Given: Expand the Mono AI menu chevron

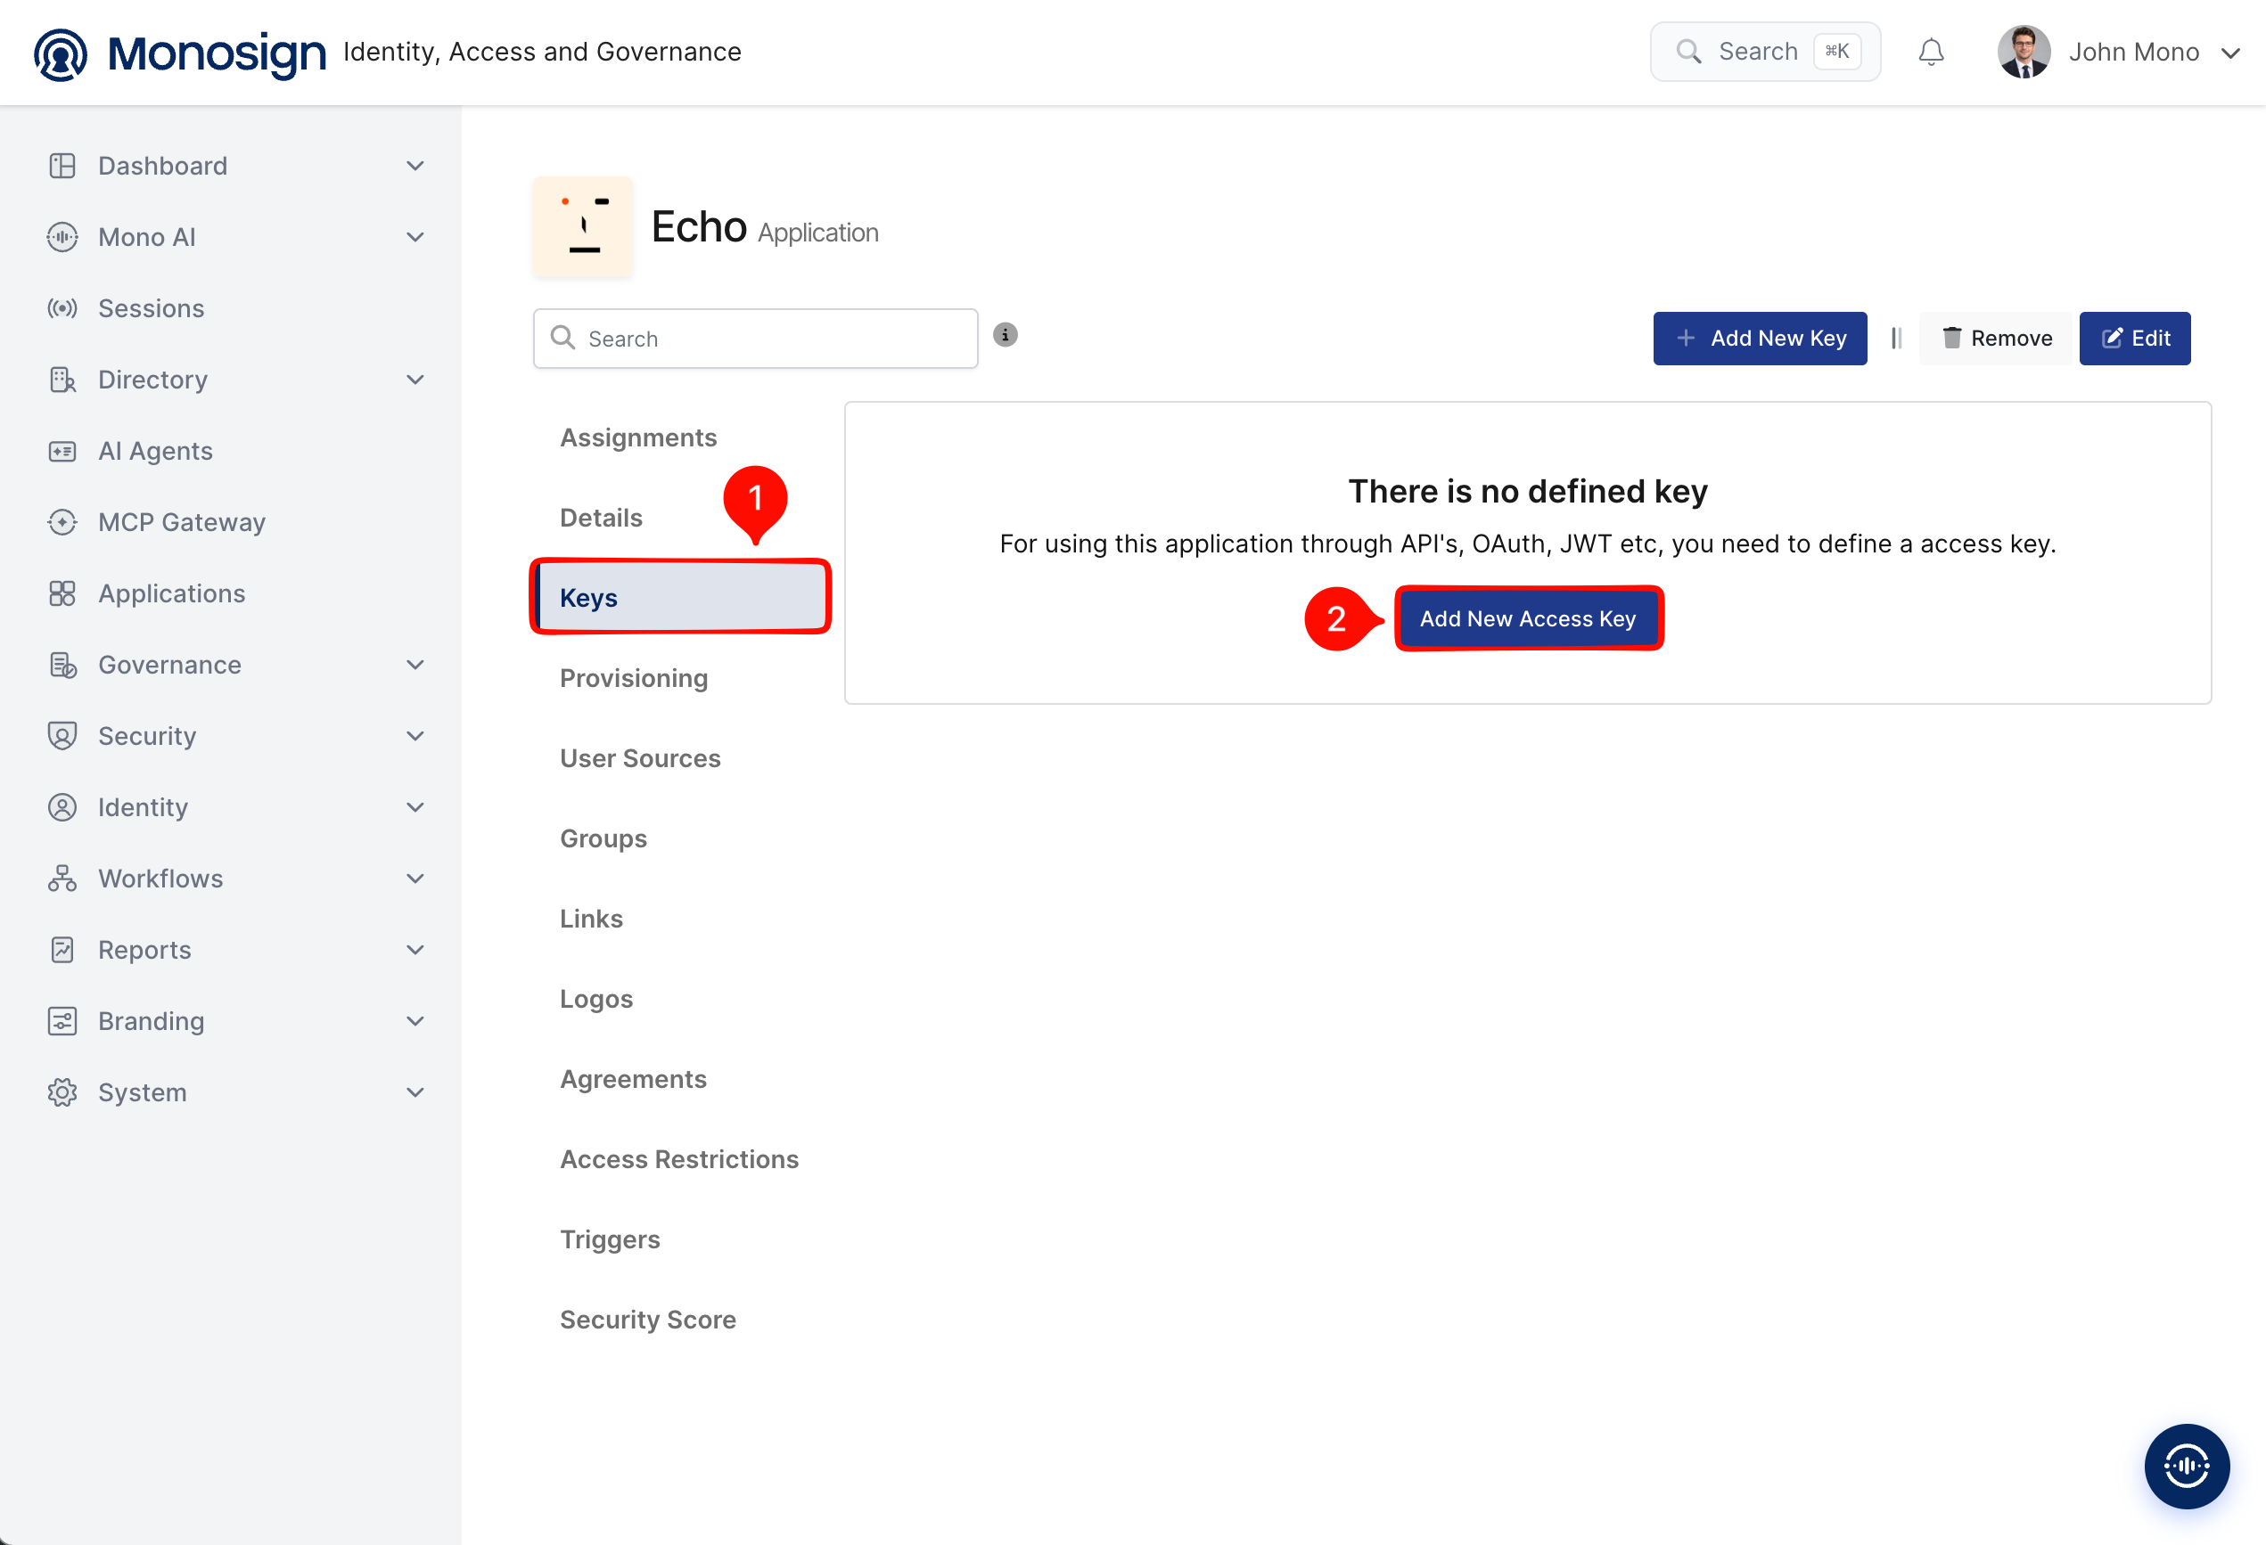Looking at the screenshot, I should click(415, 237).
